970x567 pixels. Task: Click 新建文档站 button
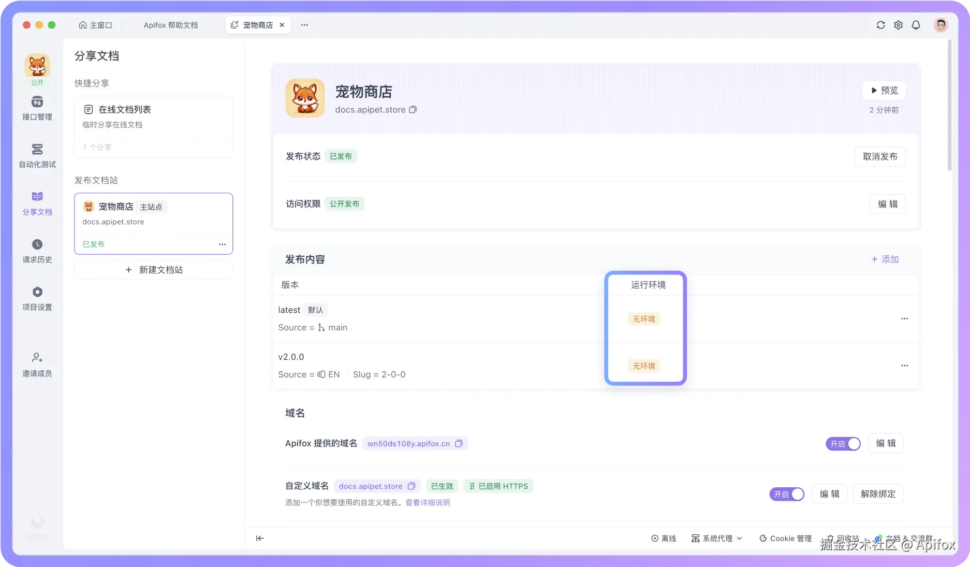point(154,270)
